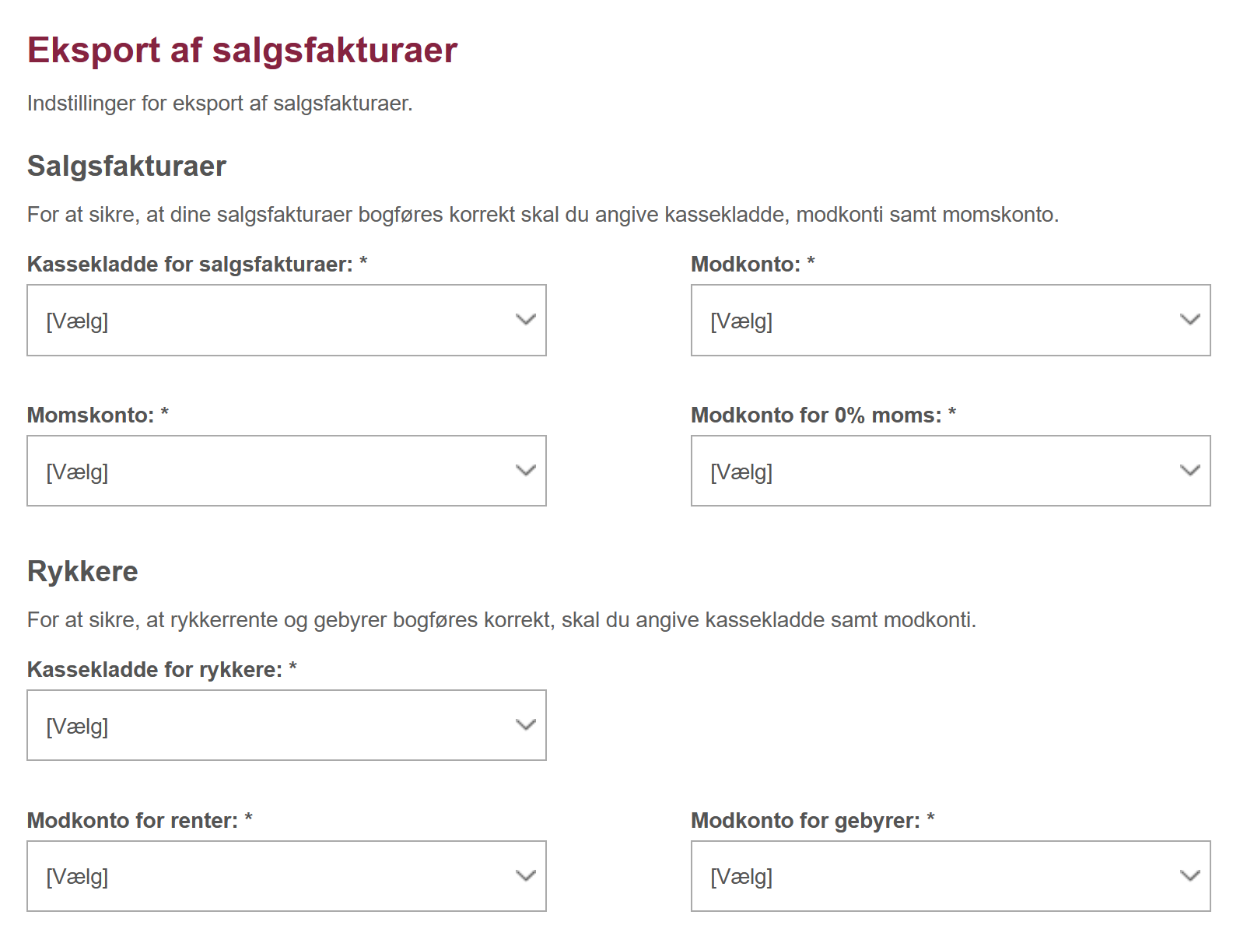Open the Kassekladde for salgsfakturaer dropdown

[x=286, y=320]
